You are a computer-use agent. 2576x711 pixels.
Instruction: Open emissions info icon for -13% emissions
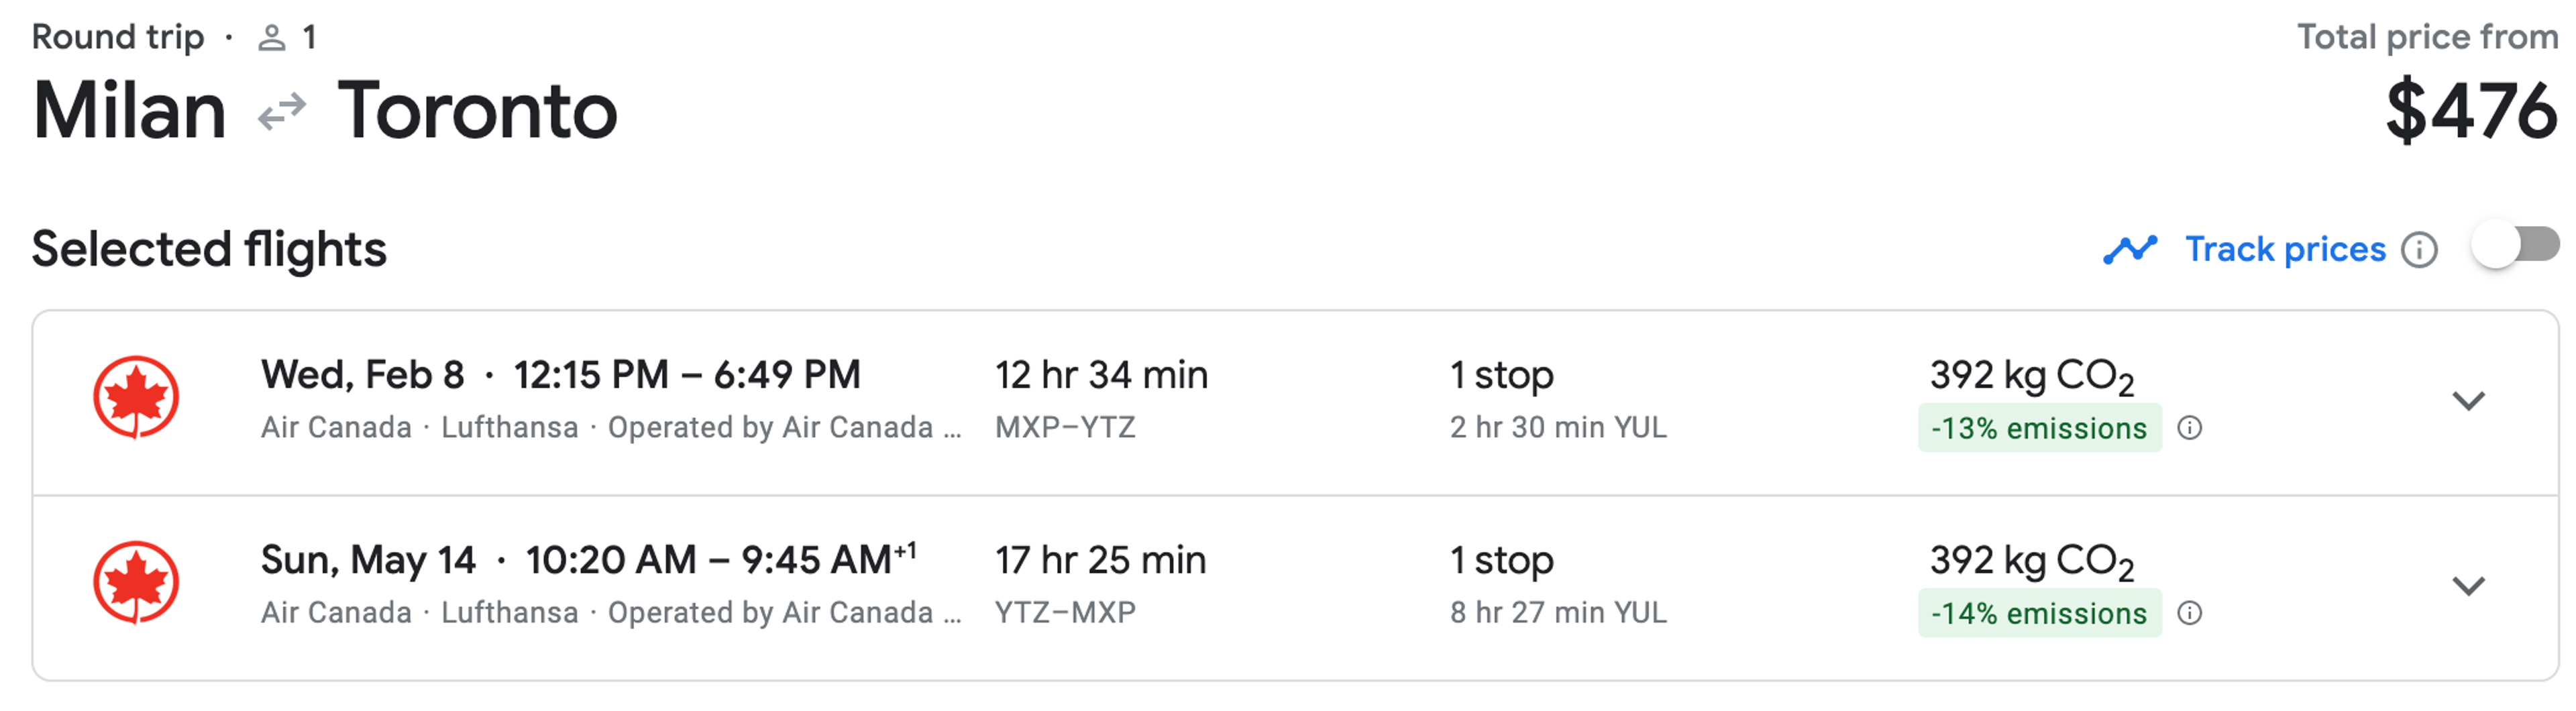[2190, 429]
